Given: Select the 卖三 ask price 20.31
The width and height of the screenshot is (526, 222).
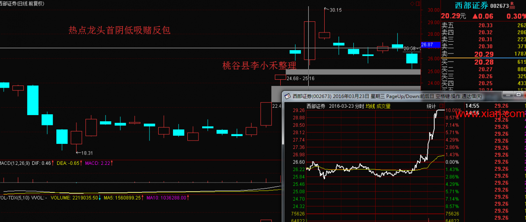Looking at the screenshot, I should (485, 39).
